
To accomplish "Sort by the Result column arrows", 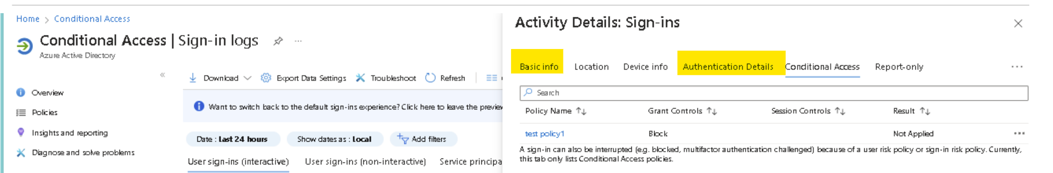I will point(925,111).
